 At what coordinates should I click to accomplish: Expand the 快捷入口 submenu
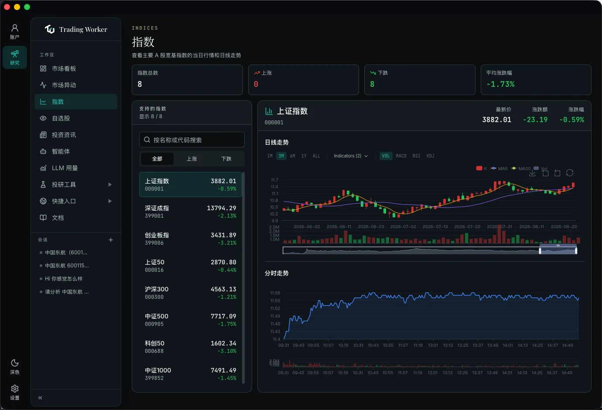76,201
